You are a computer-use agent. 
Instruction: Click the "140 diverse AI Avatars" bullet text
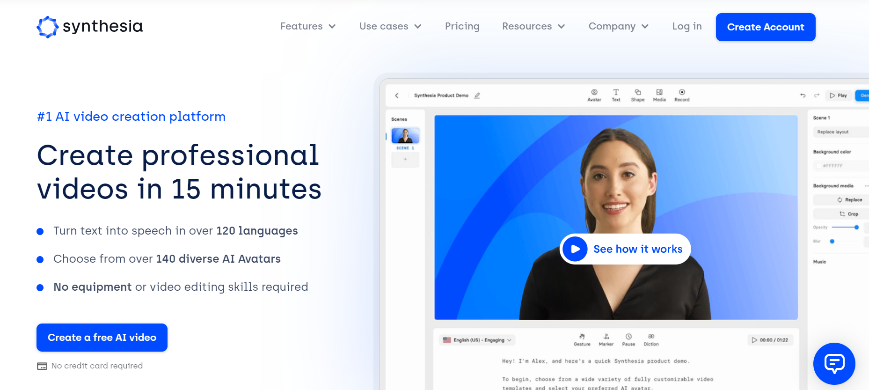(x=218, y=259)
